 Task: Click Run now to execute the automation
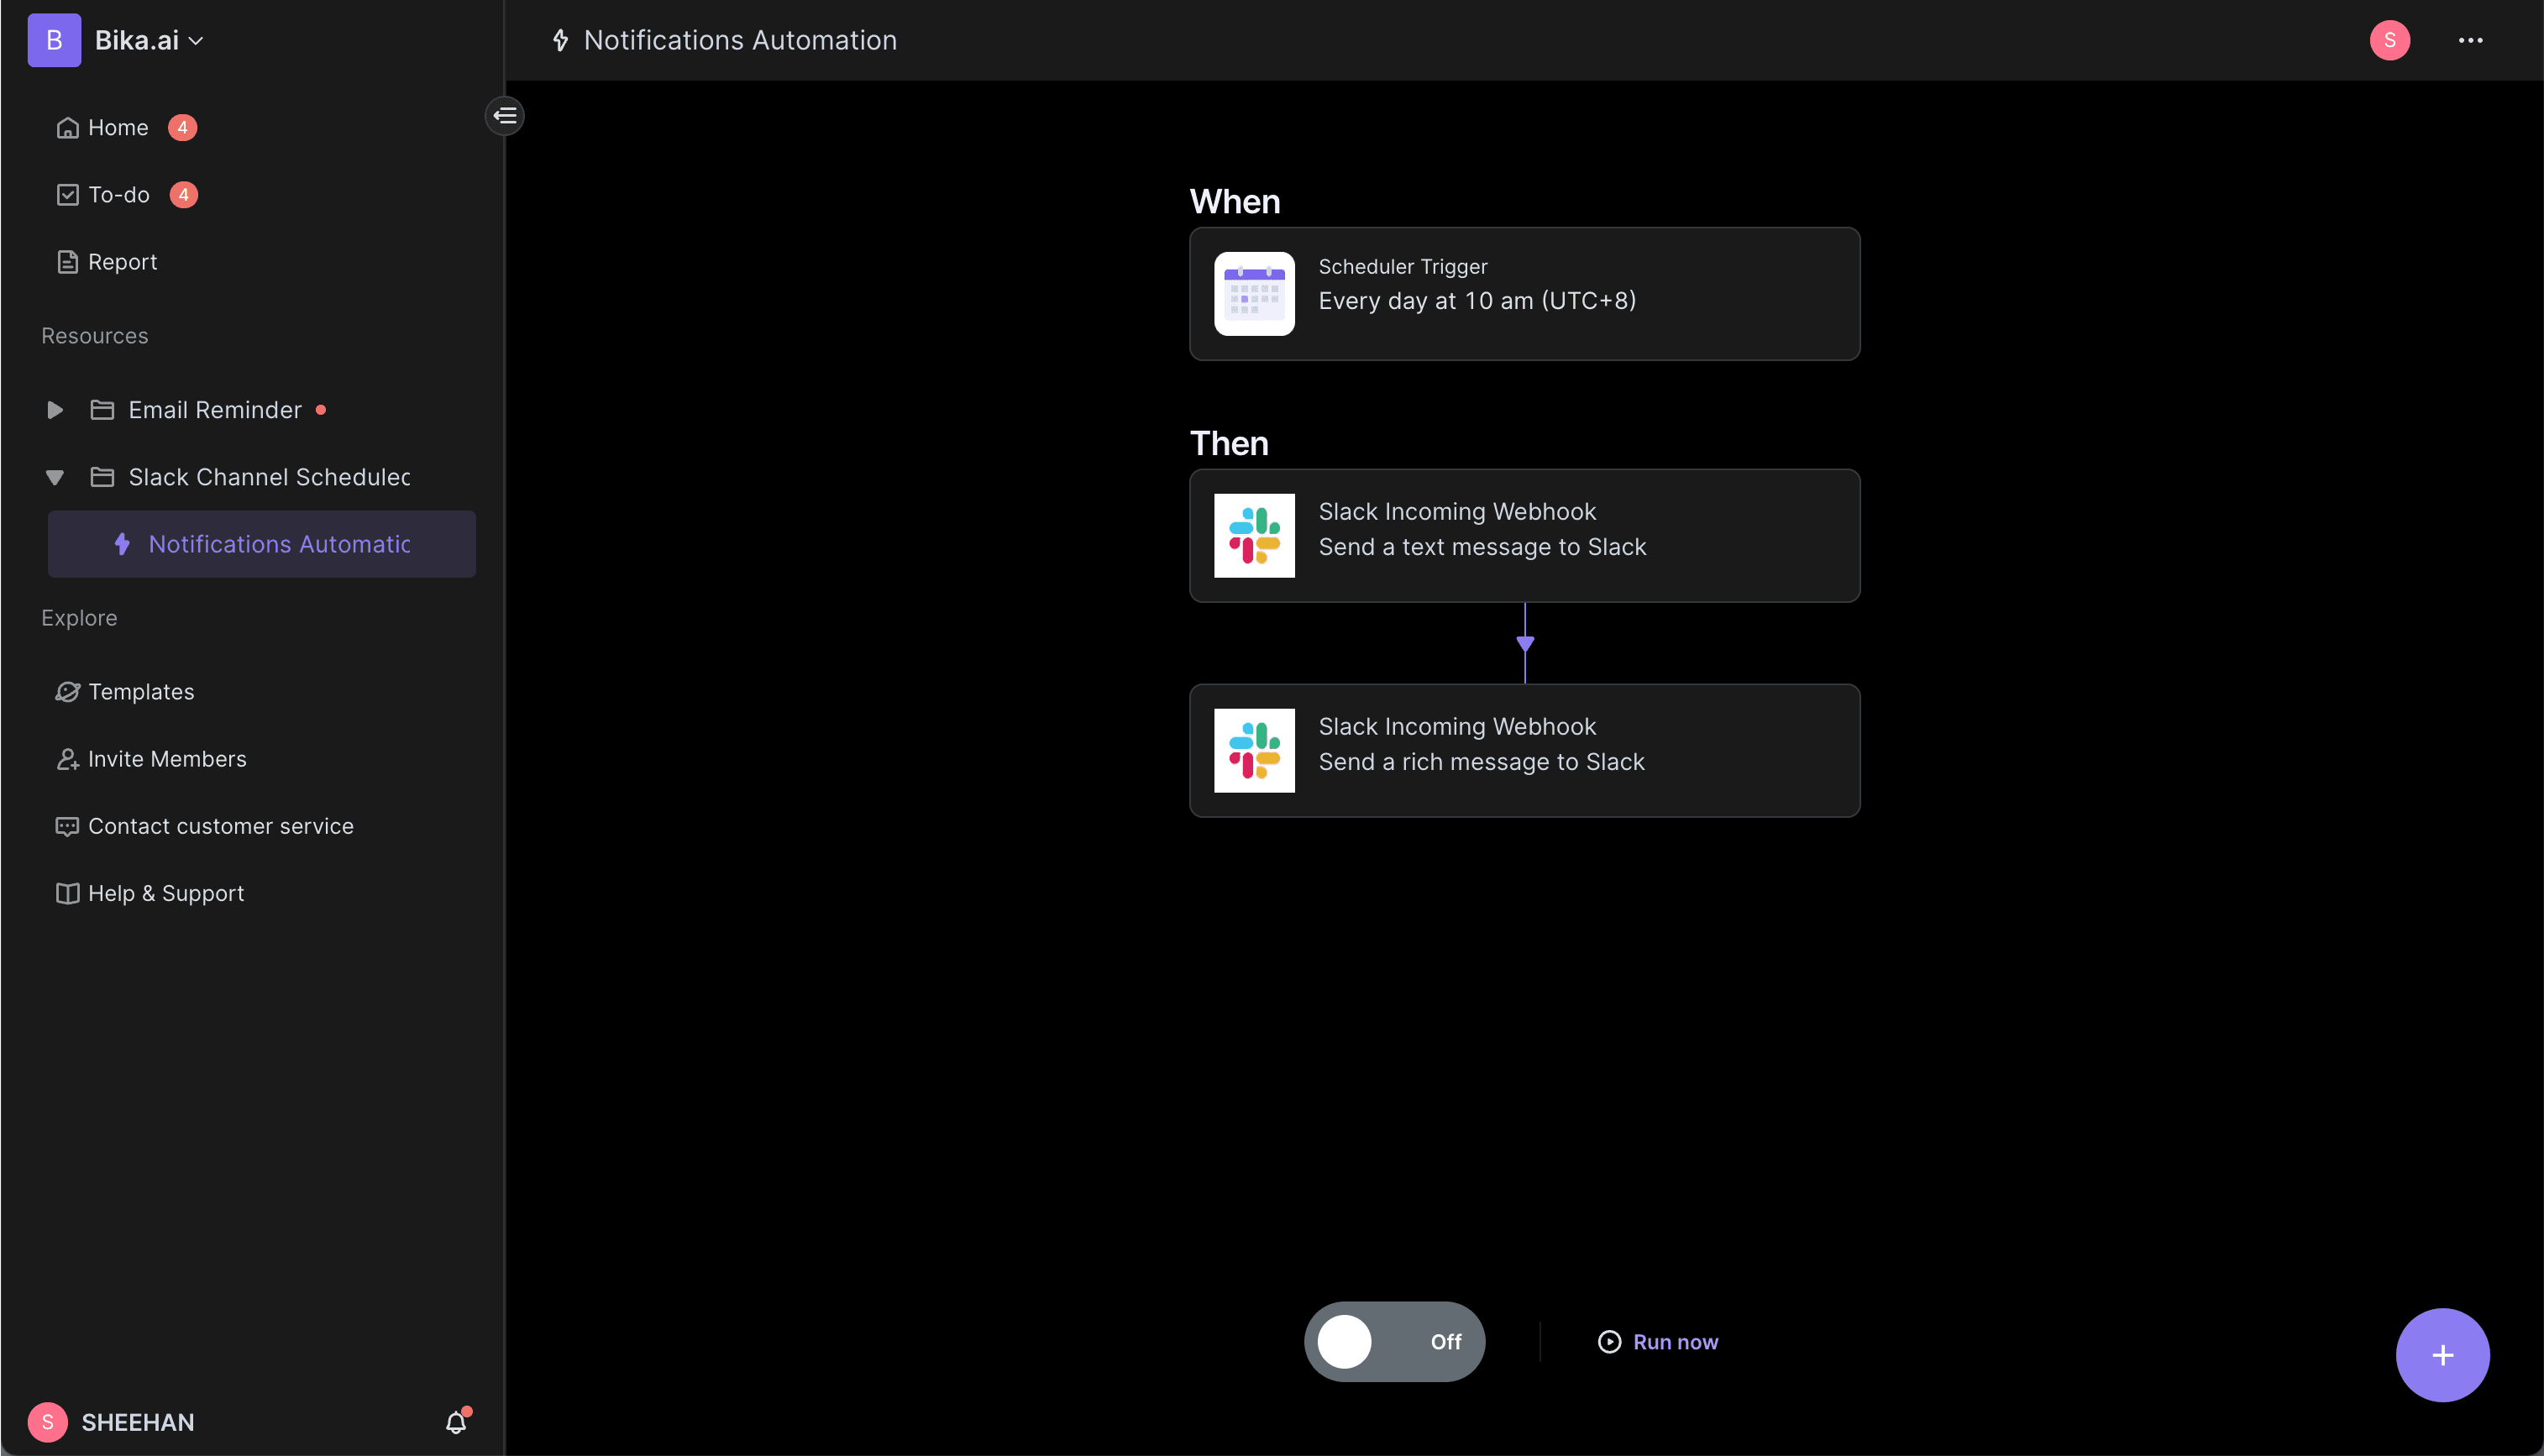point(1658,1341)
